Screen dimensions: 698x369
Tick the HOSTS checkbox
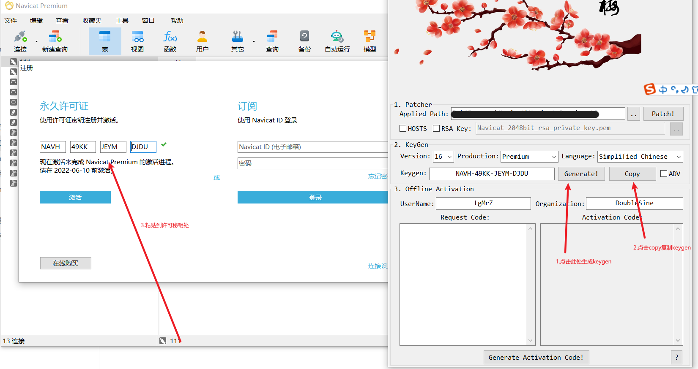click(x=403, y=128)
